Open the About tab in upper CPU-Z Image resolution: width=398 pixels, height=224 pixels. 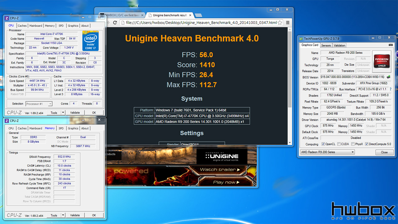click(x=85, y=26)
